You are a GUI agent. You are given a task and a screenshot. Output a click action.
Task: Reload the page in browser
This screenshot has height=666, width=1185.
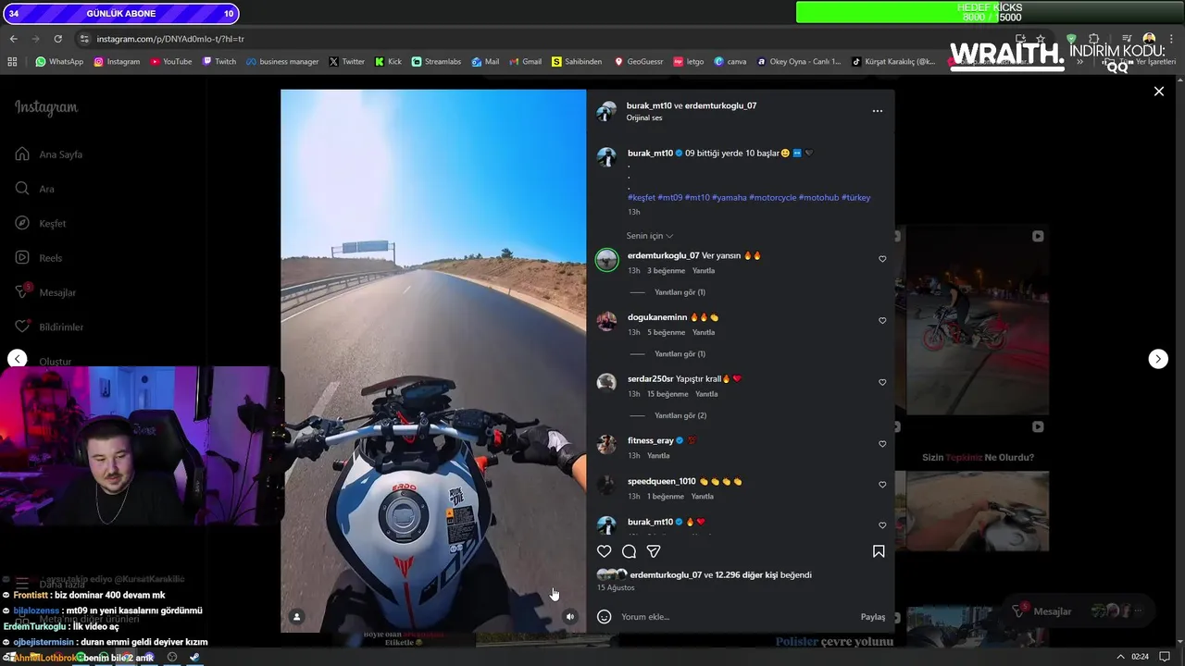coord(57,39)
